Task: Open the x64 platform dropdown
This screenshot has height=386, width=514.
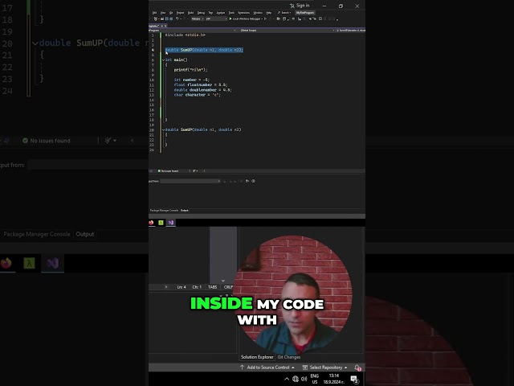Action: tap(216, 19)
